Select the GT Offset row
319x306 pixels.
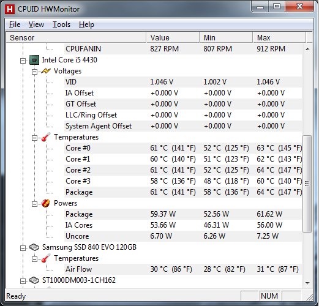click(183, 104)
